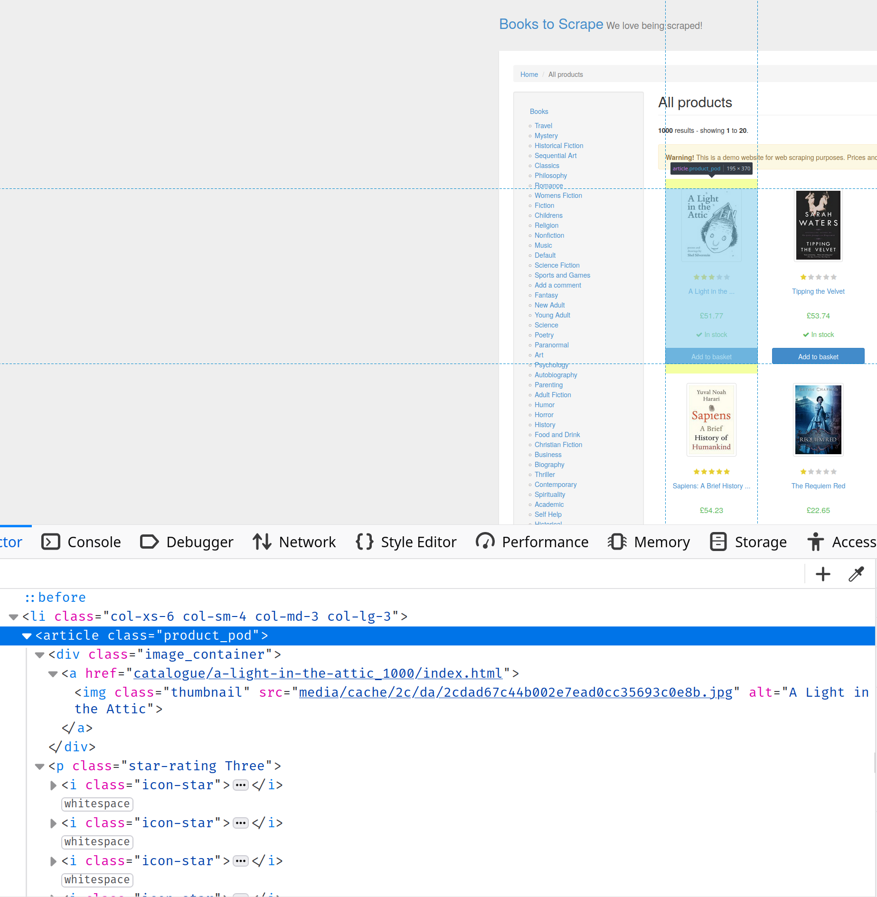Image resolution: width=877 pixels, height=897 pixels.
Task: Click Add to basket for Tipping the Velvet
Action: point(818,356)
